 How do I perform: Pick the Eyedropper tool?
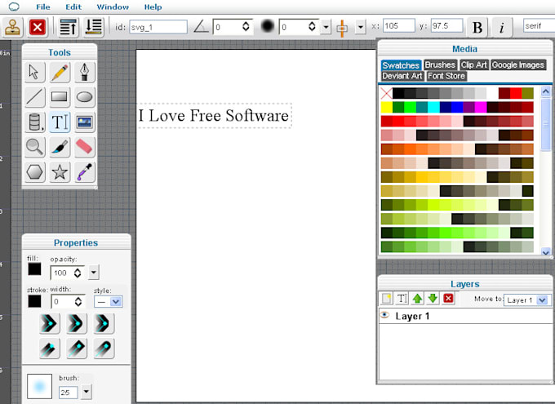(85, 171)
